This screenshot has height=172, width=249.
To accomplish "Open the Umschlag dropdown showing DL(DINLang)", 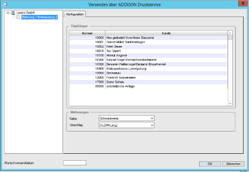I will click(x=127, y=125).
